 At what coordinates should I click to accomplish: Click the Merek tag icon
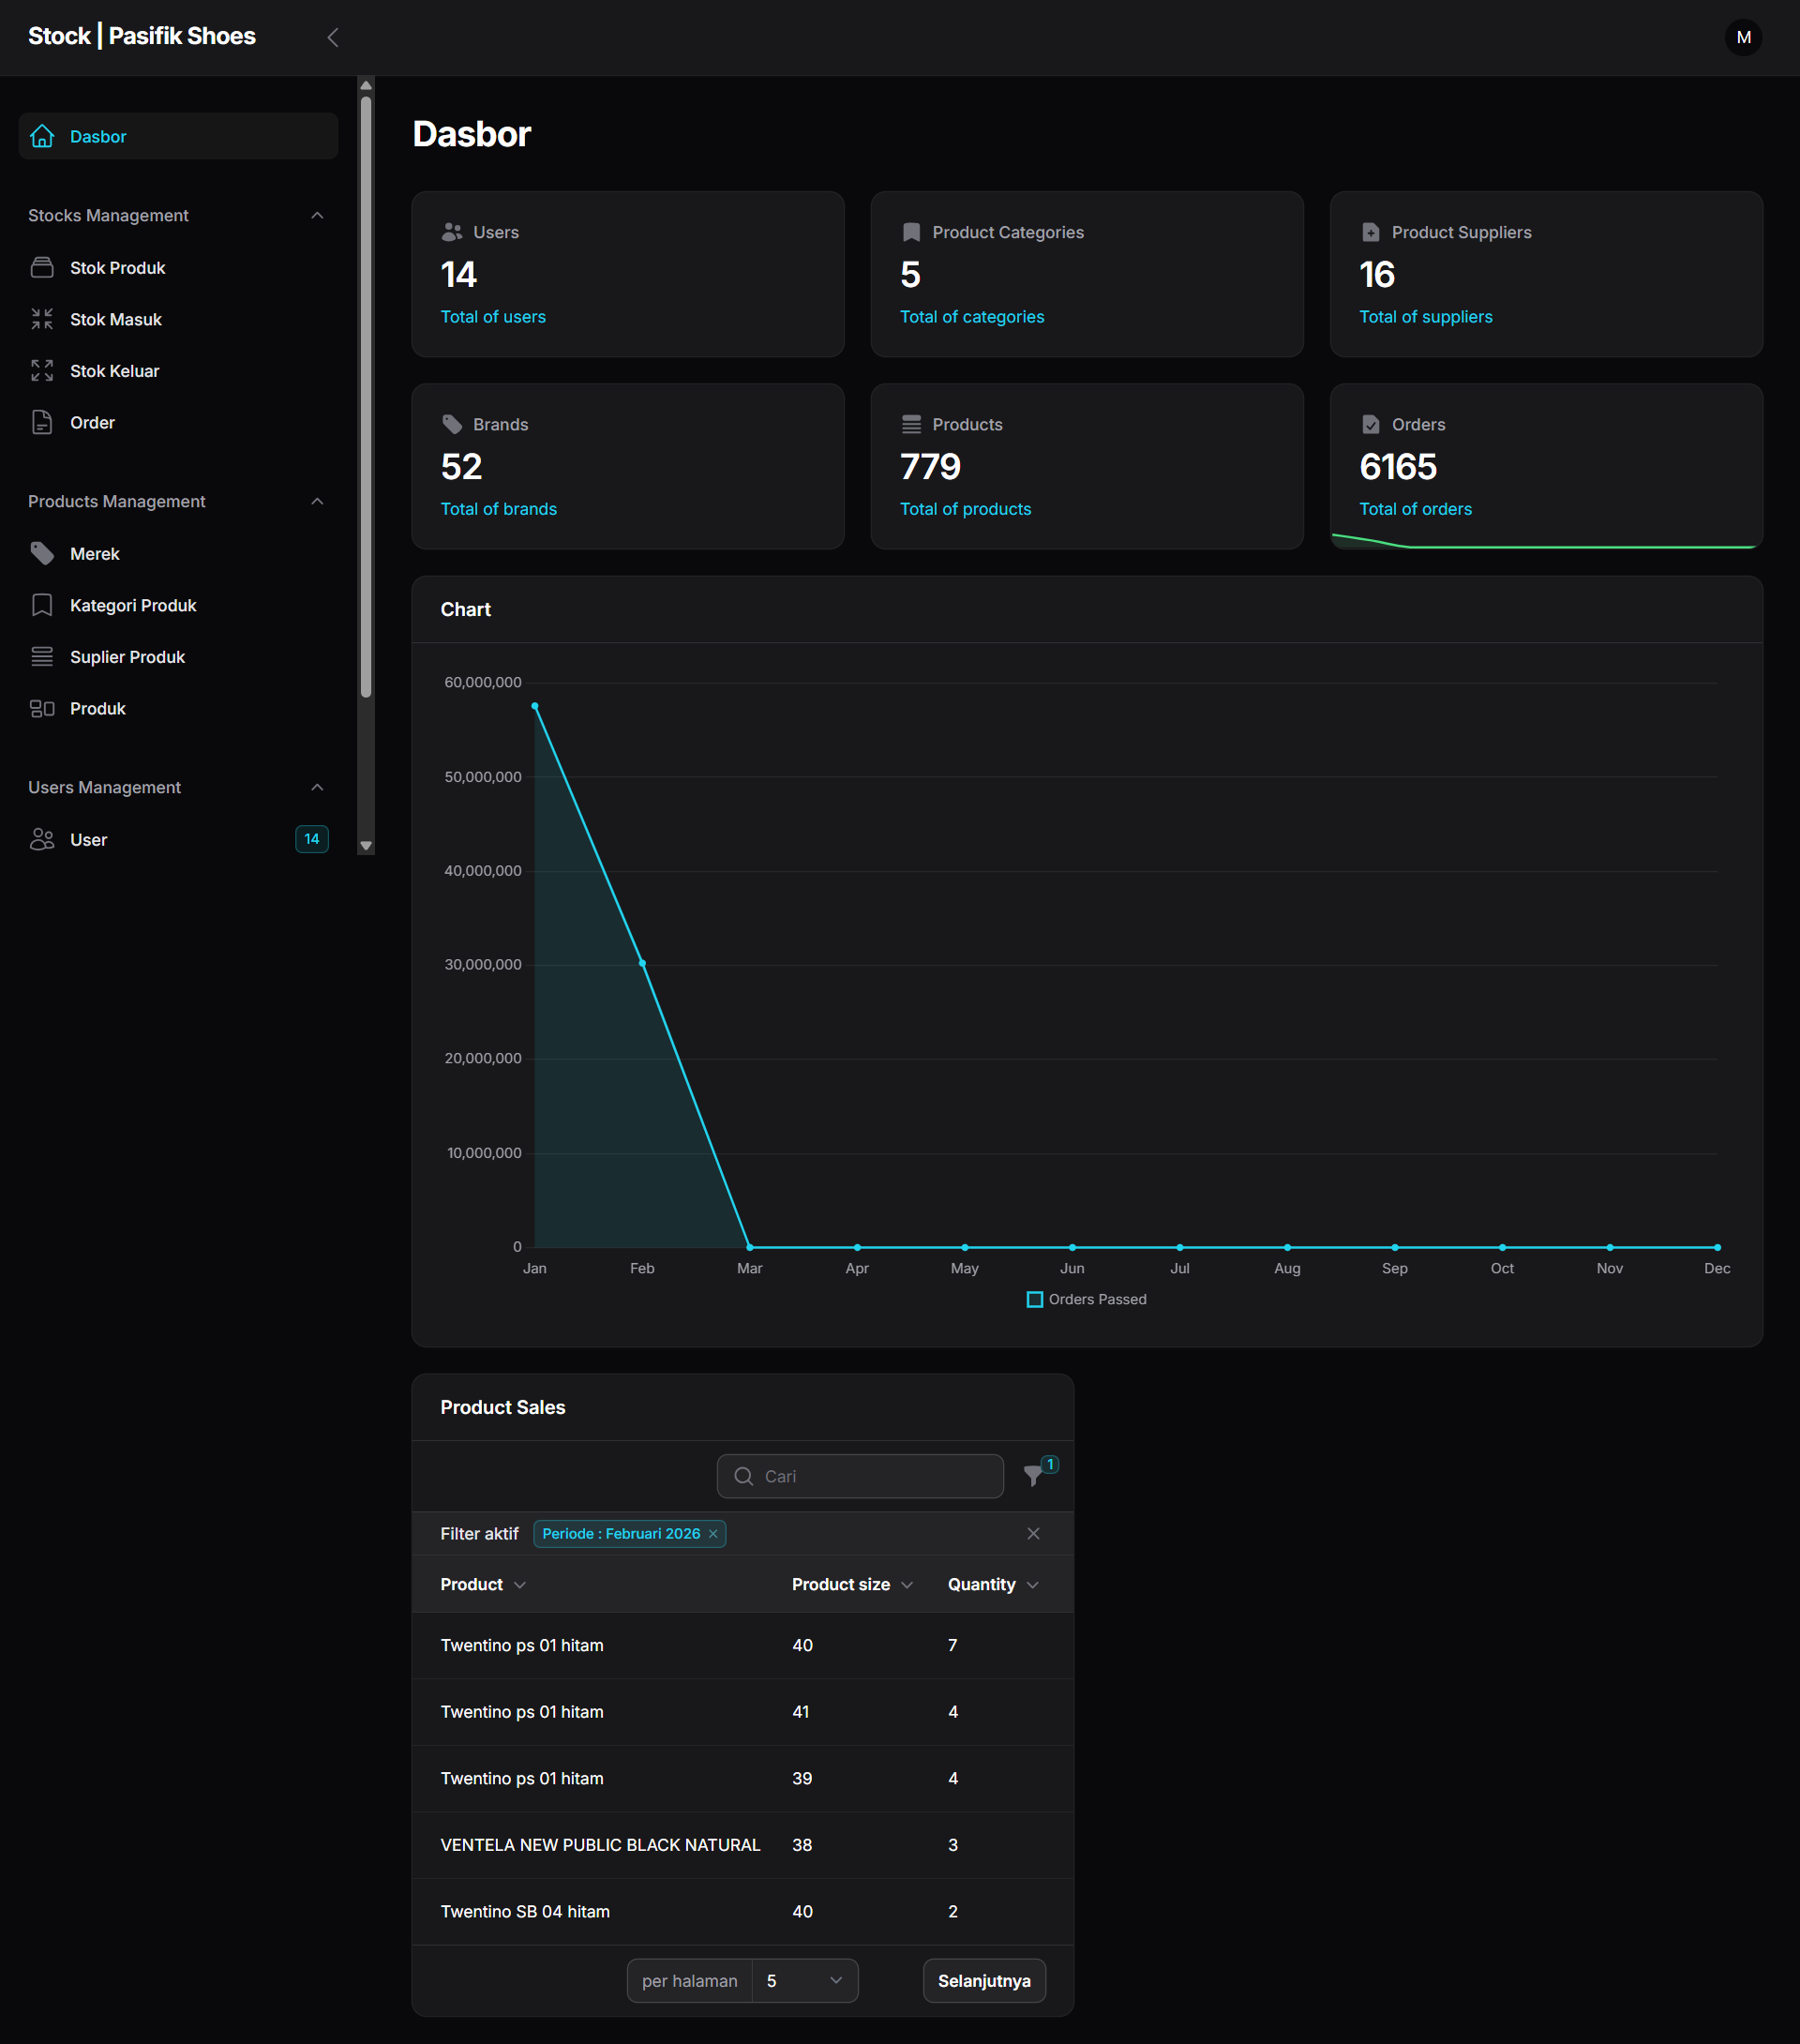point(42,553)
